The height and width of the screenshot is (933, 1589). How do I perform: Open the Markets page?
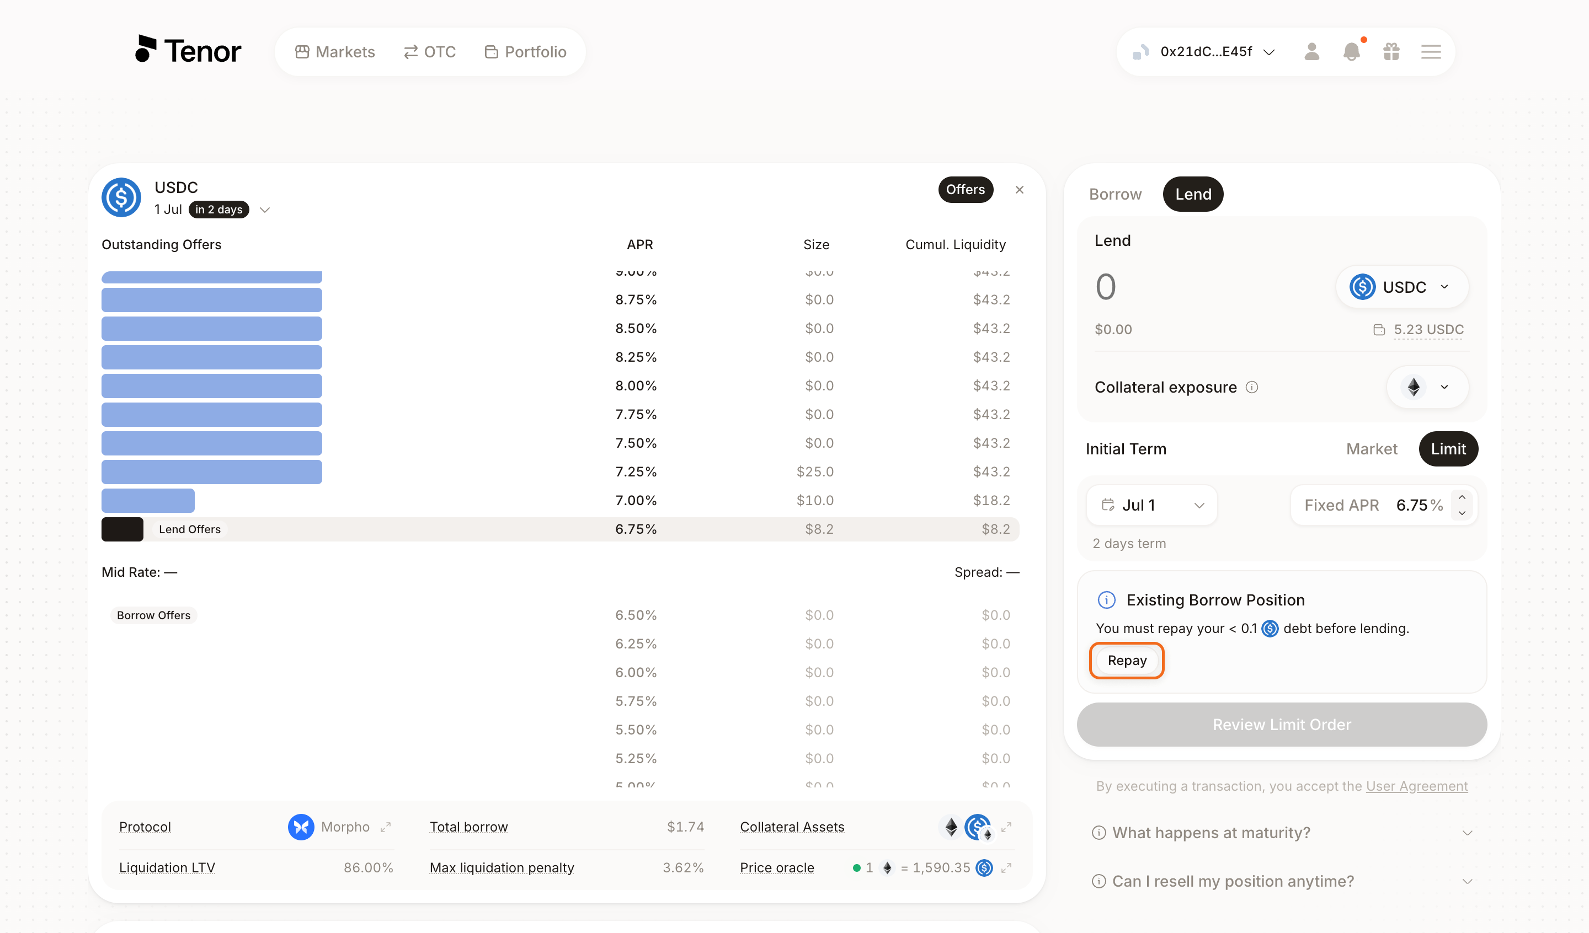[x=335, y=52]
